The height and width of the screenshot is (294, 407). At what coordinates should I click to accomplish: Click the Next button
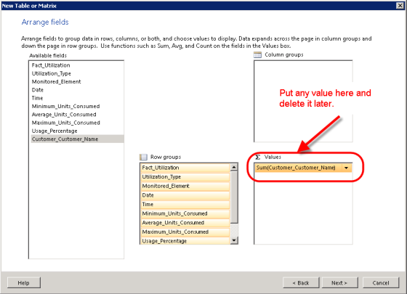(339, 283)
